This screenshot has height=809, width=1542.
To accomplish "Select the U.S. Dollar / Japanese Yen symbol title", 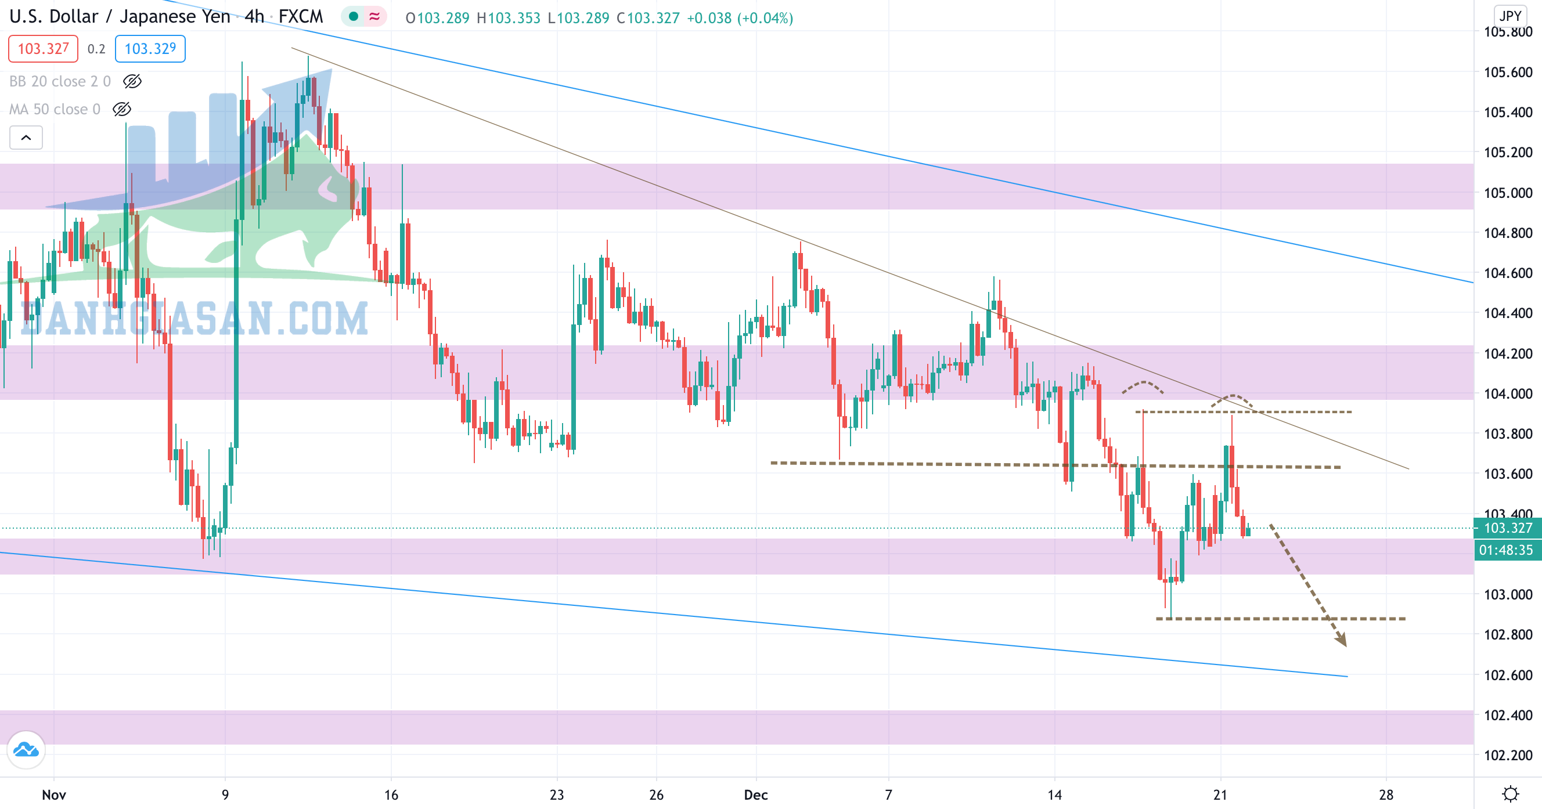I will 120,17.
